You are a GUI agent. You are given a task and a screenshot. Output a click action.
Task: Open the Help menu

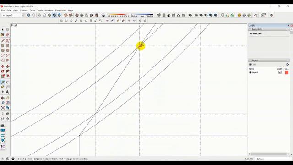pyautogui.click(x=70, y=11)
